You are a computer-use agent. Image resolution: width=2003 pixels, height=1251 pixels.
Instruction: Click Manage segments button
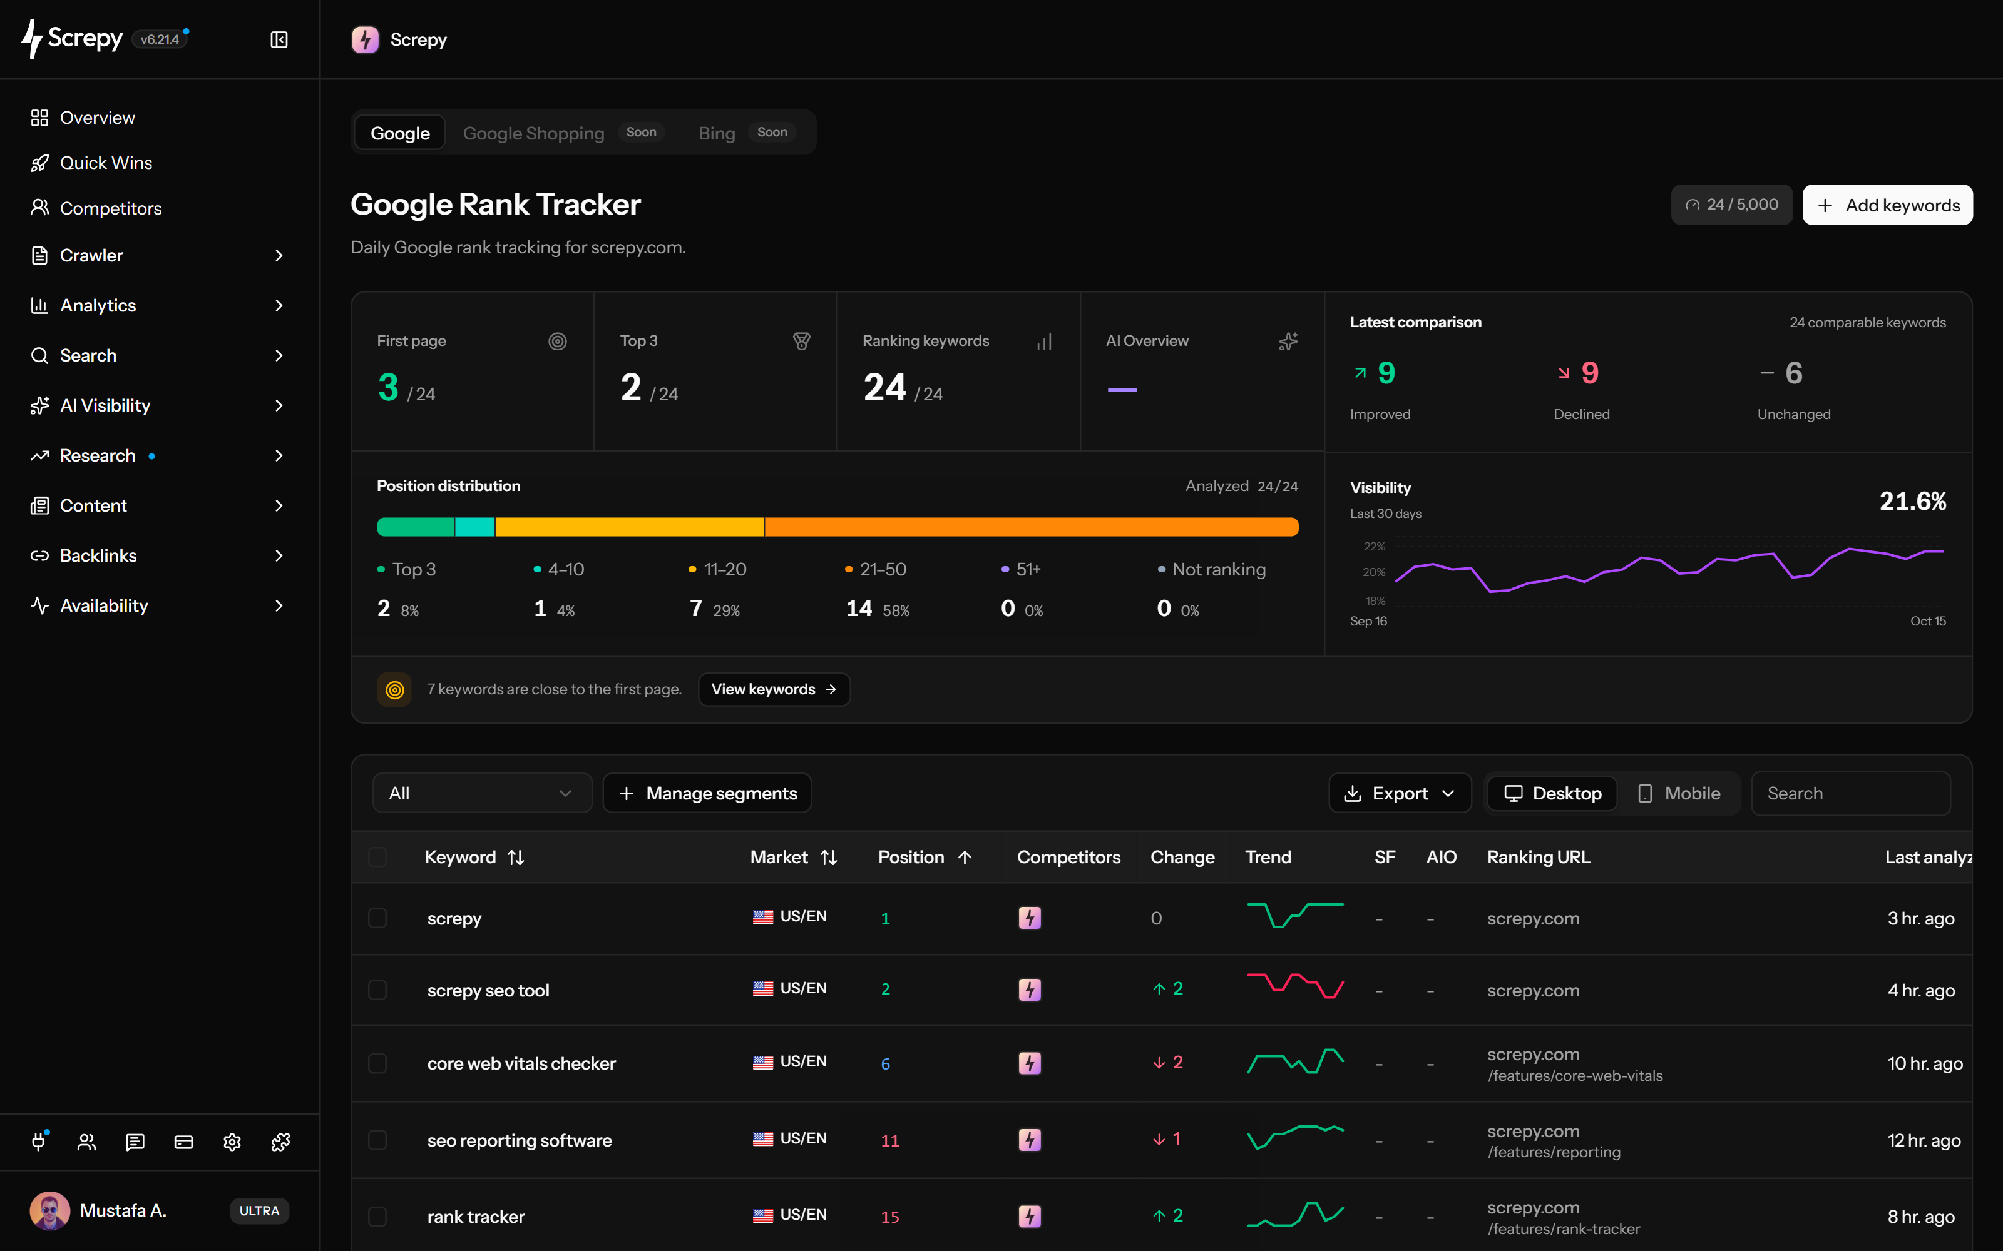pyautogui.click(x=707, y=794)
